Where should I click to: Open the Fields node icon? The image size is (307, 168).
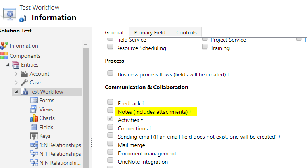click(34, 127)
